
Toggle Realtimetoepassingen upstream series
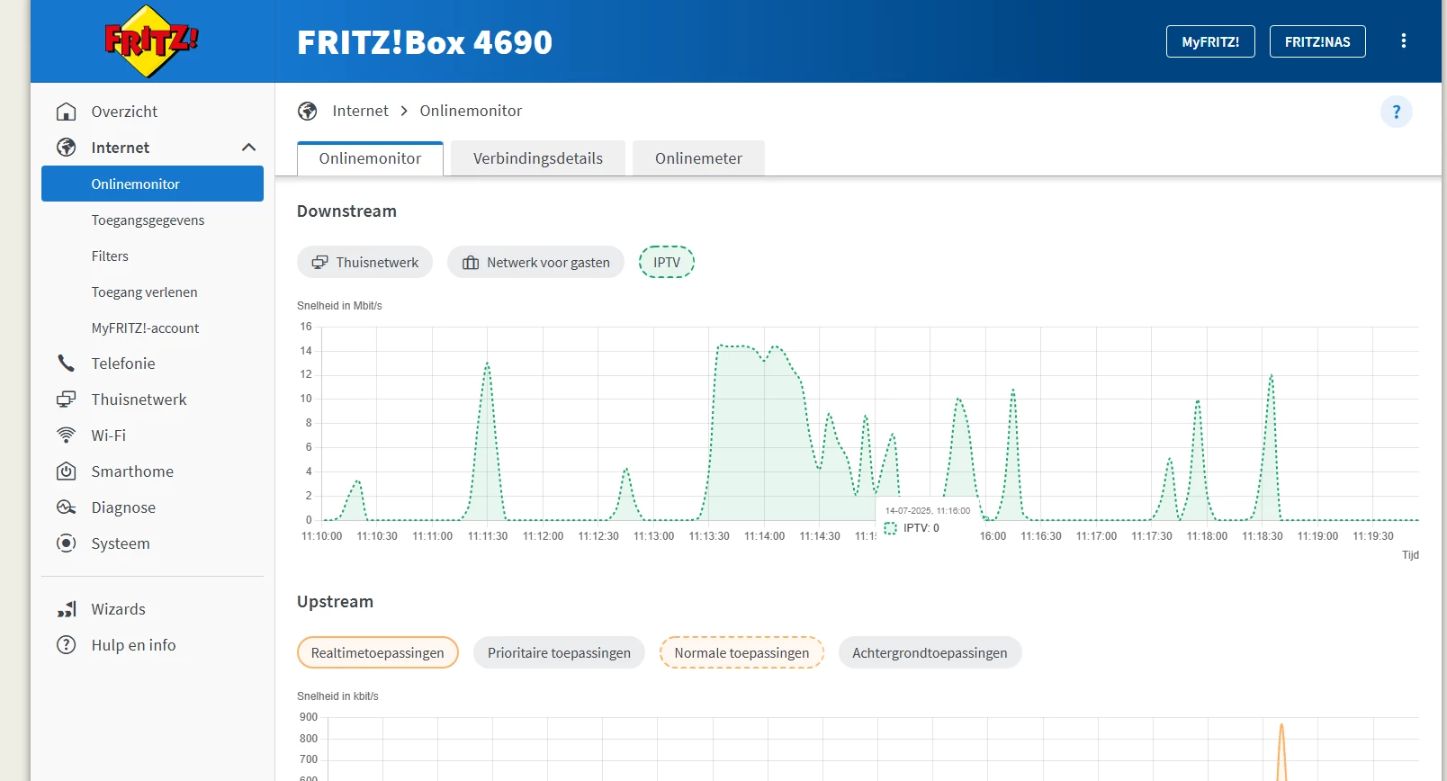[x=378, y=652]
